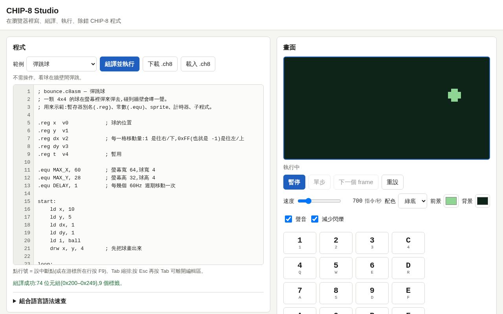Tap hex keypad key 6 (E)
The height and width of the screenshot is (314, 503).
(x=372, y=268)
